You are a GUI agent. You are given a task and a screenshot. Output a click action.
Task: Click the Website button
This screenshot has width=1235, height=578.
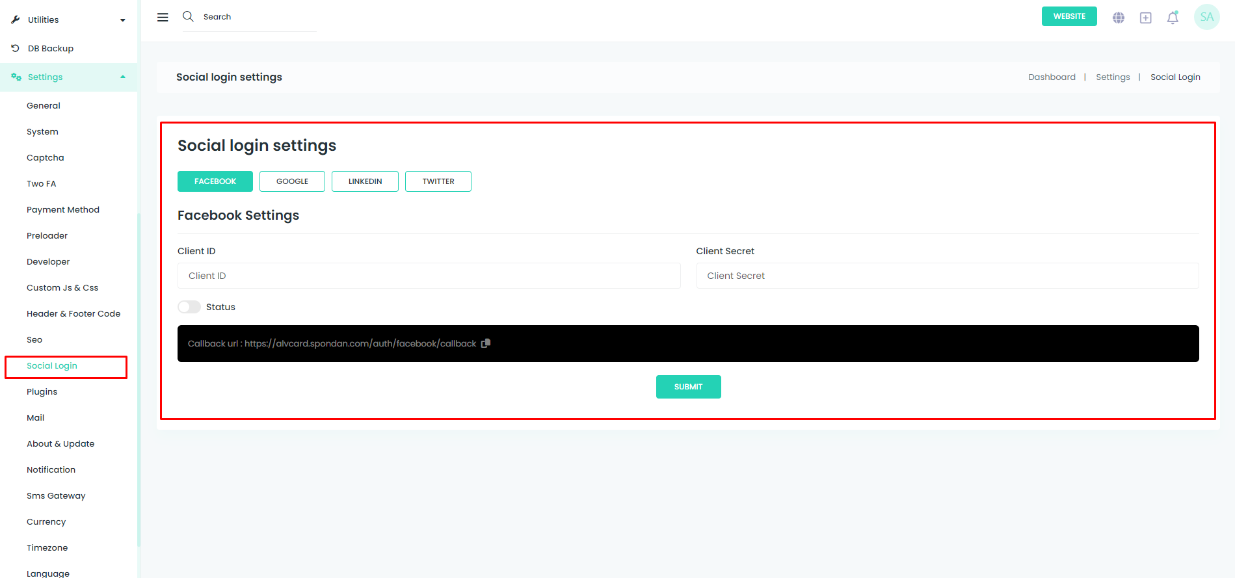1069,16
